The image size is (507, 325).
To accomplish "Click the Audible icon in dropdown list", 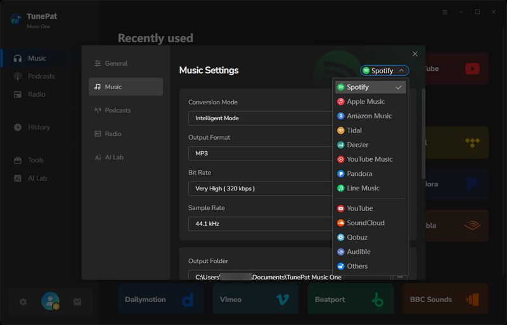I will pos(340,252).
